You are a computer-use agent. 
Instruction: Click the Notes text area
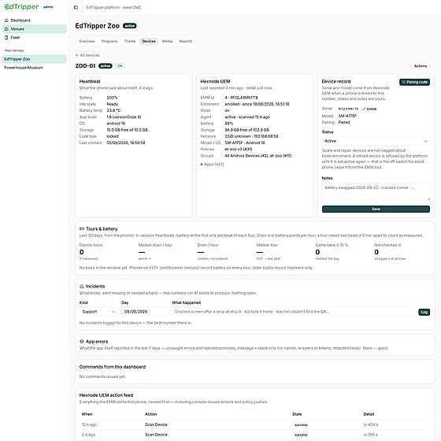tap(376, 191)
